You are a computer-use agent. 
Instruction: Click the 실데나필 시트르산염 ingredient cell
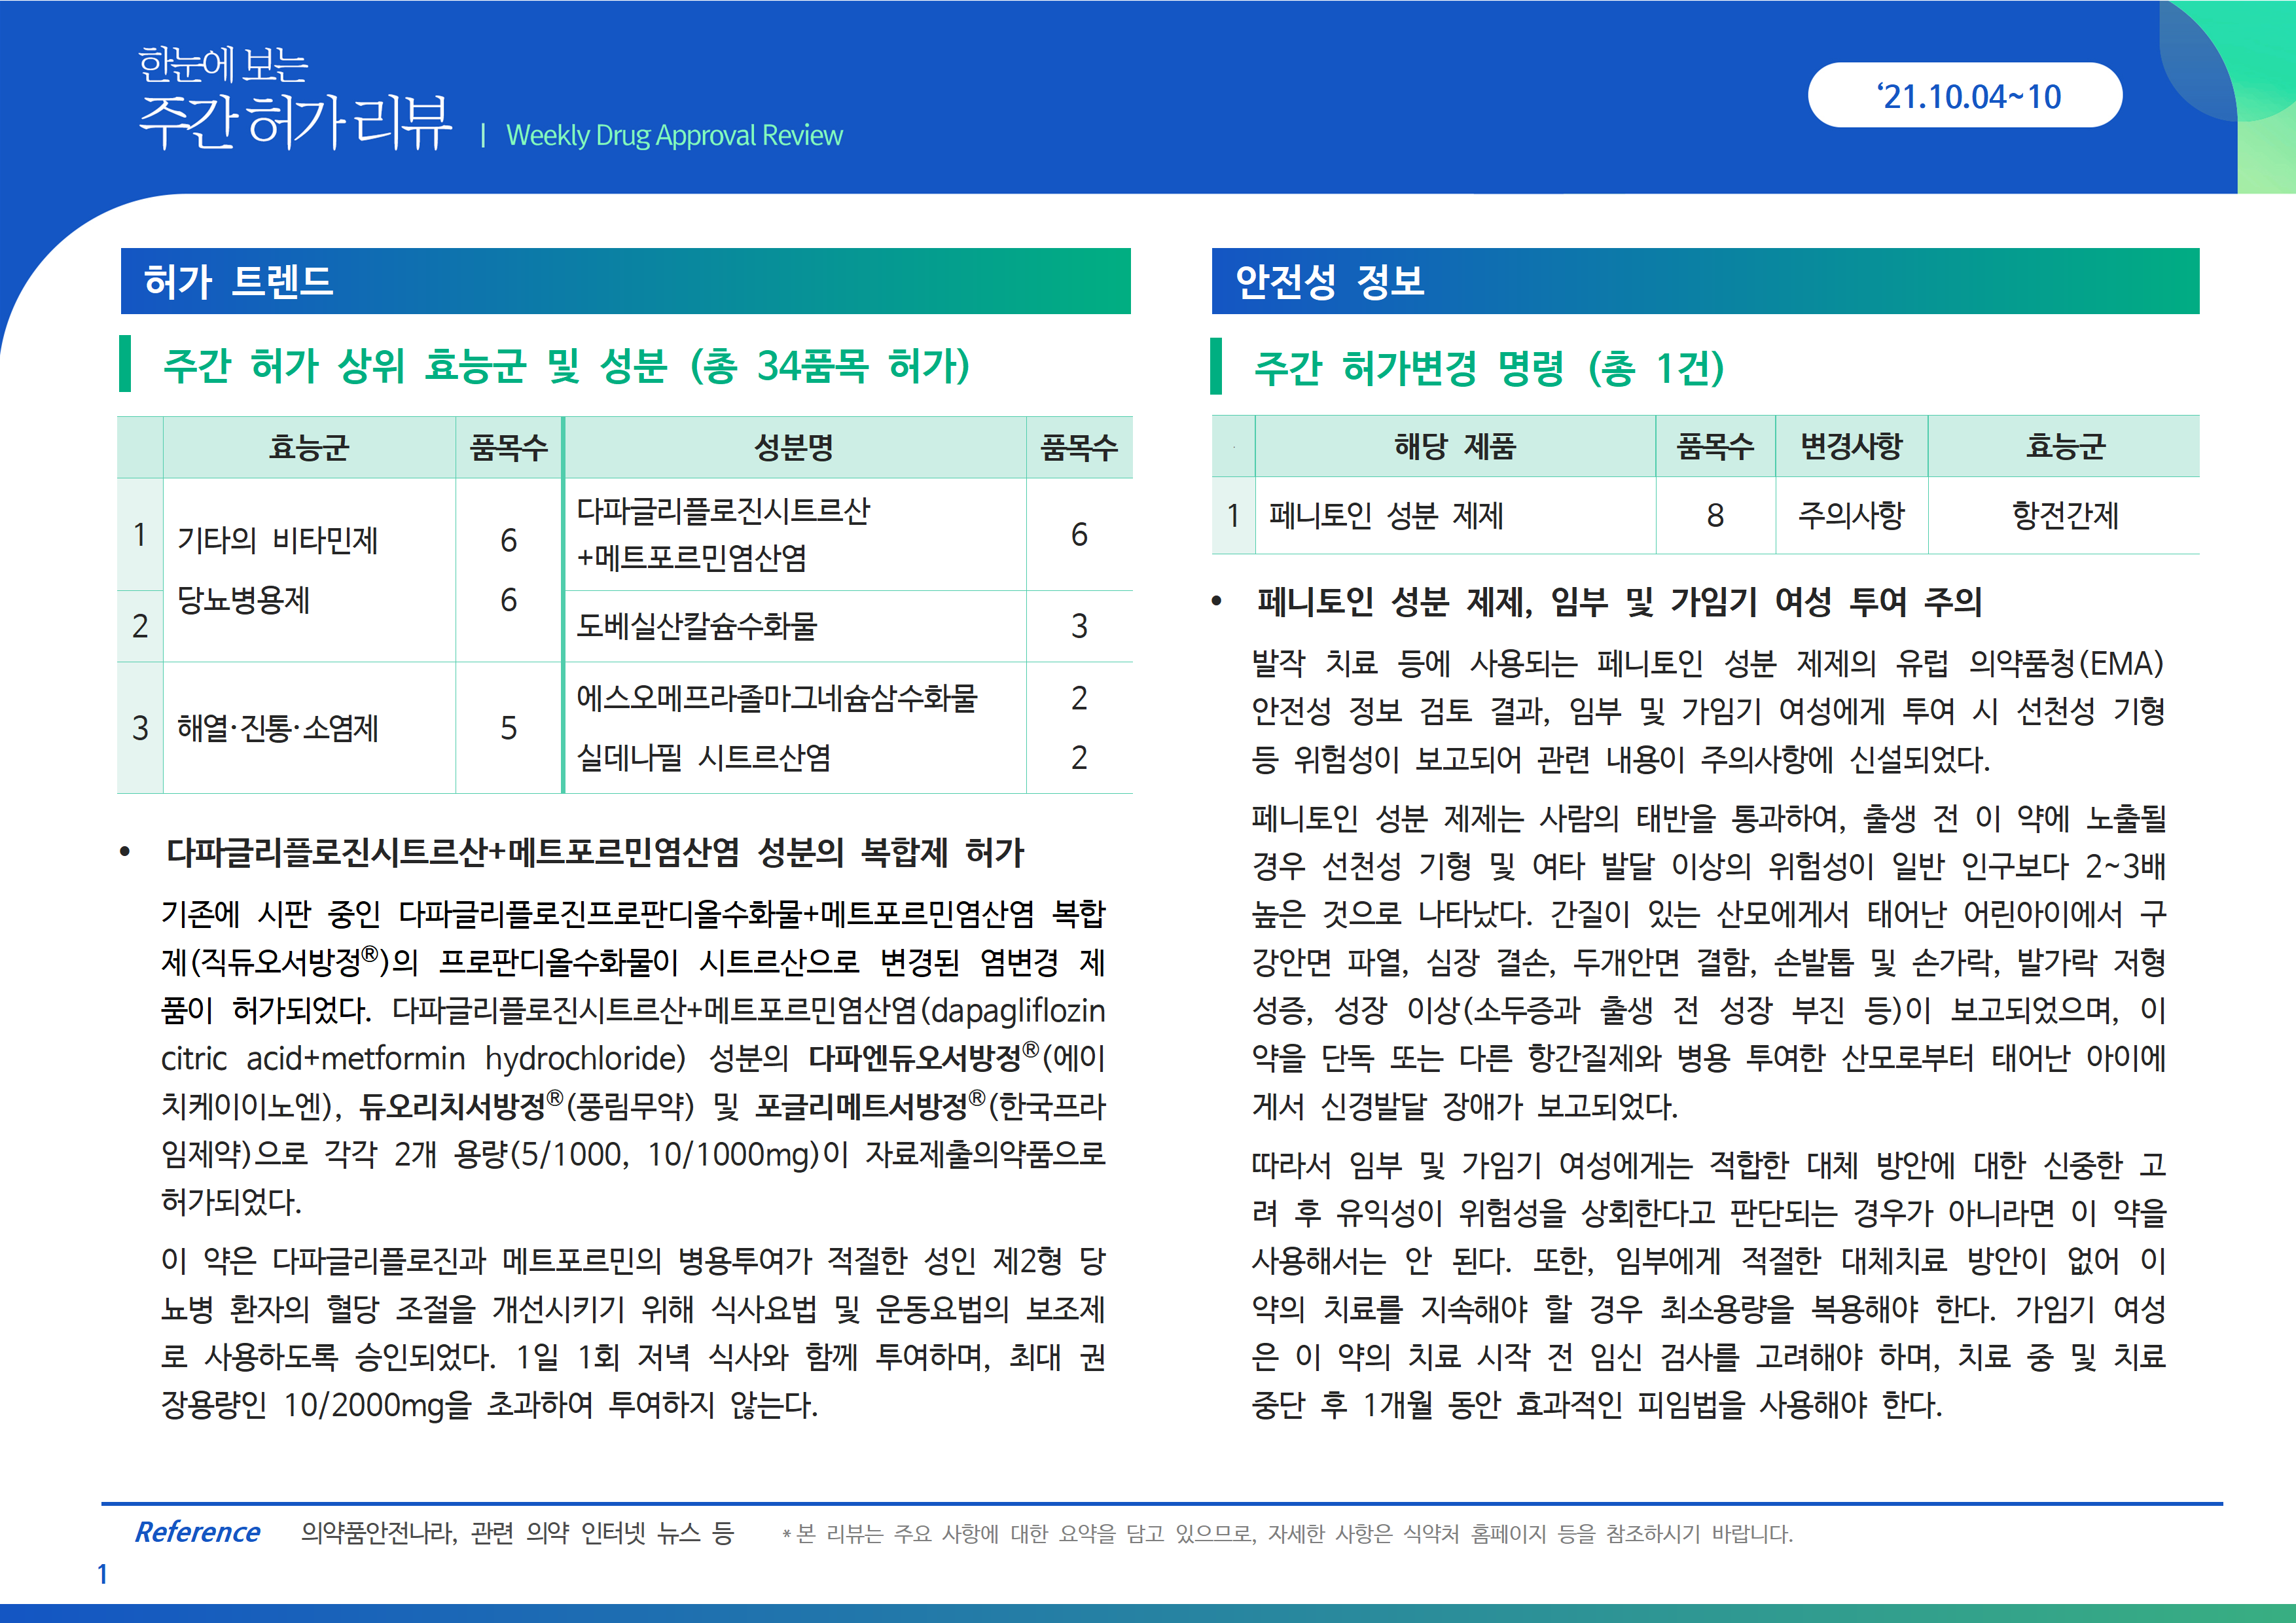click(703, 758)
